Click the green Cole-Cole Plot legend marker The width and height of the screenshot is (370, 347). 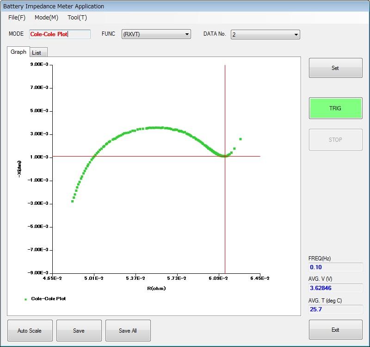(x=26, y=299)
